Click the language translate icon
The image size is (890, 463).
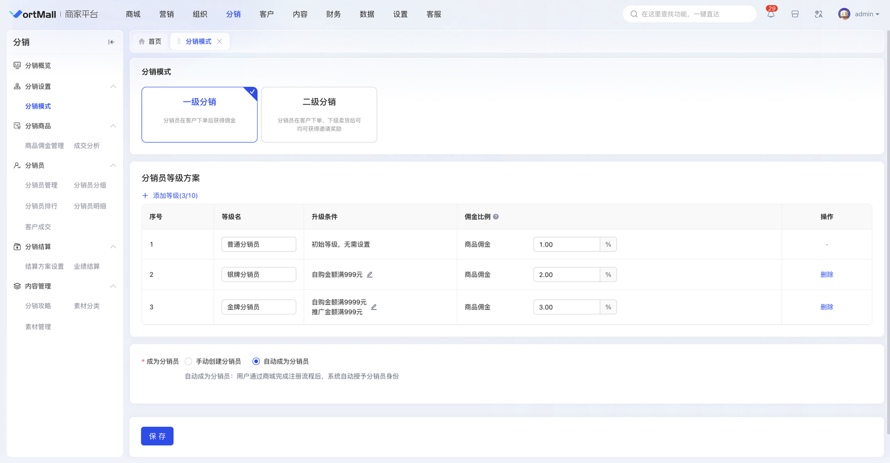818,14
